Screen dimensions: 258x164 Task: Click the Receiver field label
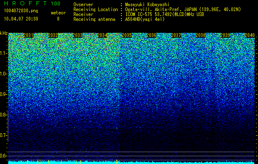(83, 14)
